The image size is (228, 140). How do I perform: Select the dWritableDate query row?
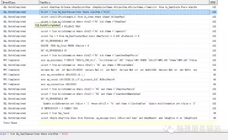[x=109, y=65]
